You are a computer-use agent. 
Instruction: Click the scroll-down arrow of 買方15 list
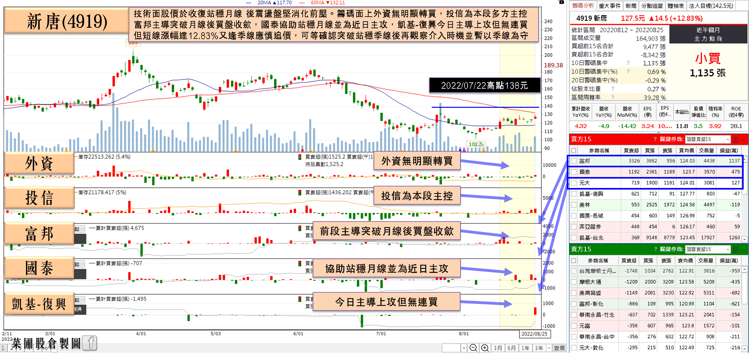pos(745,239)
